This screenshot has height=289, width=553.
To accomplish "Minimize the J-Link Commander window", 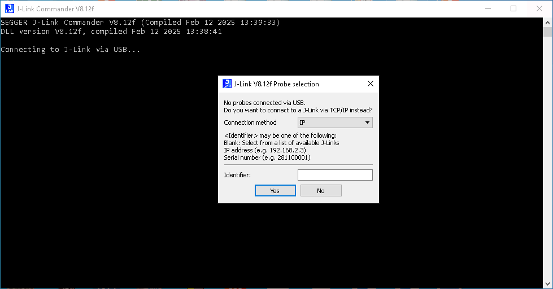I will (x=488, y=8).
